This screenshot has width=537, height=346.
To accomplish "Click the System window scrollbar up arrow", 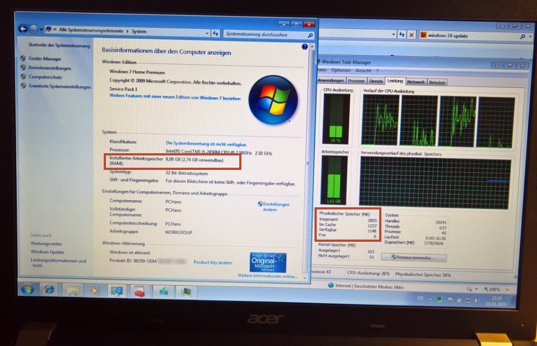I will (311, 47).
